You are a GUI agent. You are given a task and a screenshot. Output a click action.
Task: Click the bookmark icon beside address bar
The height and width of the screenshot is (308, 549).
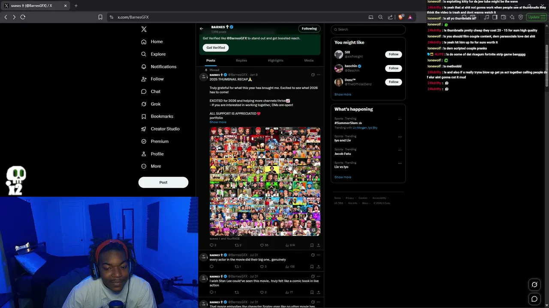pos(100,17)
